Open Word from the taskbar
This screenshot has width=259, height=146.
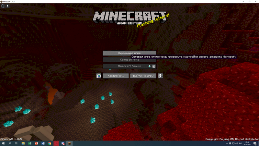point(43,143)
